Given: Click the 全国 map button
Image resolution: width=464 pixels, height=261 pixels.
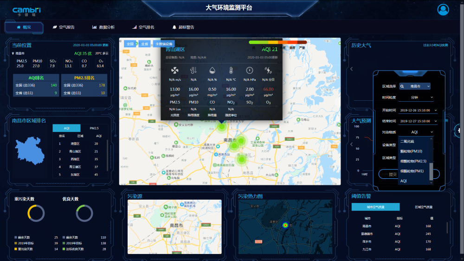Looking at the screenshot, I should (130, 44).
